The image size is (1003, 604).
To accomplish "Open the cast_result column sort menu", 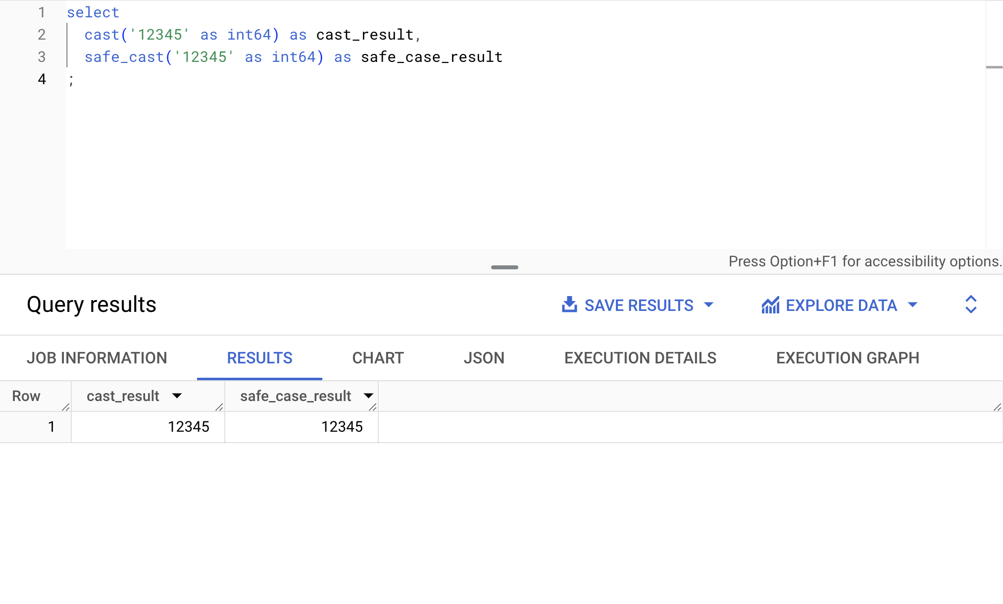I will [x=177, y=396].
